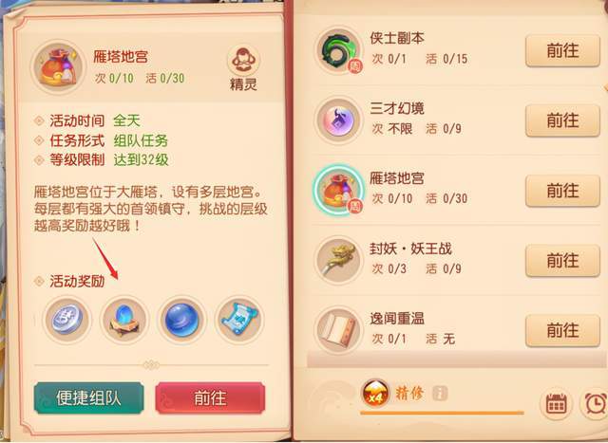The height and width of the screenshot is (443, 608).
Task: Click the red 前往 button
Action: (x=210, y=398)
